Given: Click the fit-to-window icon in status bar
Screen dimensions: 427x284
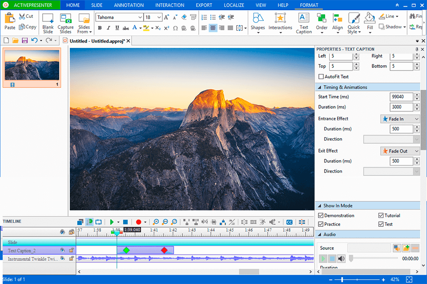Looking at the screenshot, I should (409, 280).
